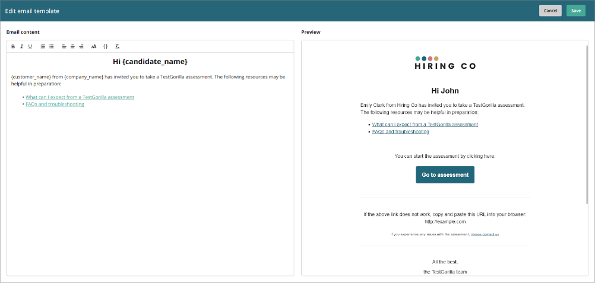Align text to the right
This screenshot has height=283, width=595.
coord(81,46)
